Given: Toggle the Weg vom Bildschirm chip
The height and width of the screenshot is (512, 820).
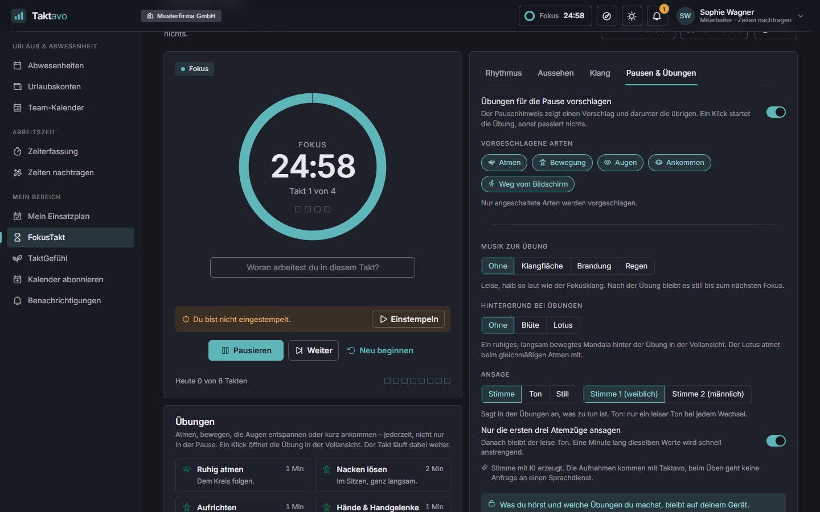Looking at the screenshot, I should (x=528, y=184).
